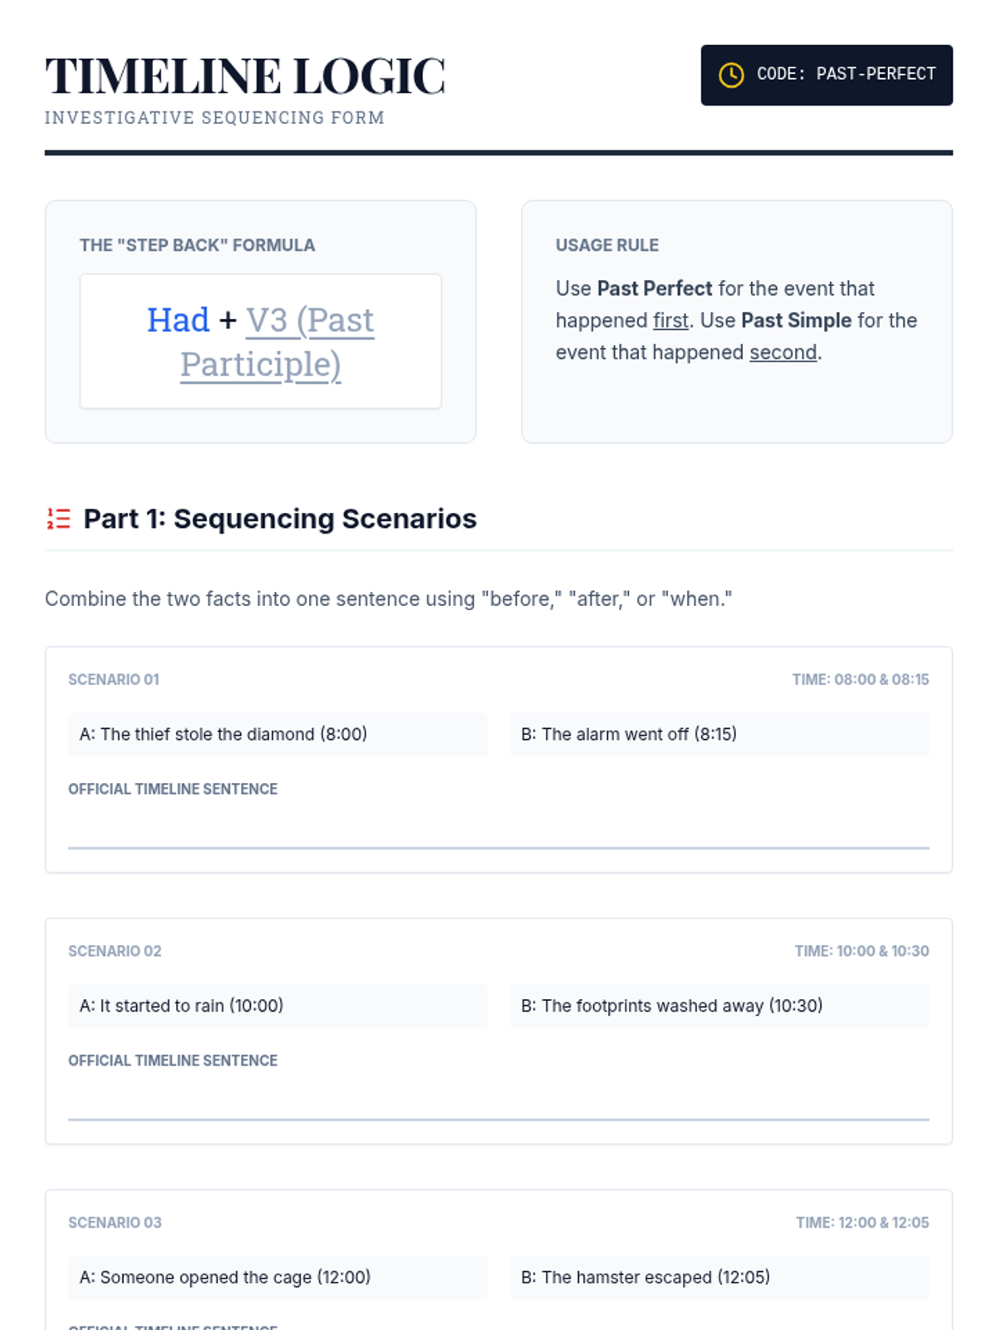Click the TIME: 10:00 & 10:30 label
This screenshot has height=1330, width=997.
[x=862, y=951]
